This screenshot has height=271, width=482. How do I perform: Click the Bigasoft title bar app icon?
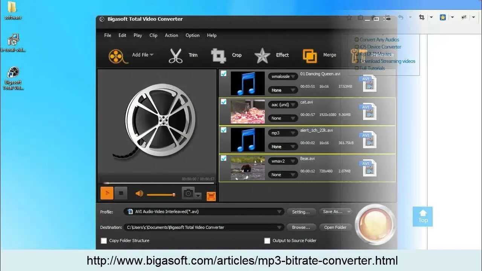[102, 19]
